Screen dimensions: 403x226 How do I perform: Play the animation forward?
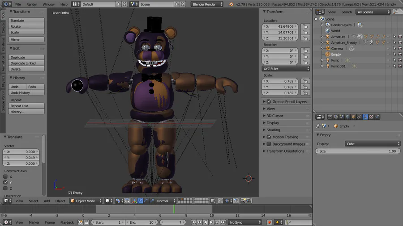click(211, 222)
